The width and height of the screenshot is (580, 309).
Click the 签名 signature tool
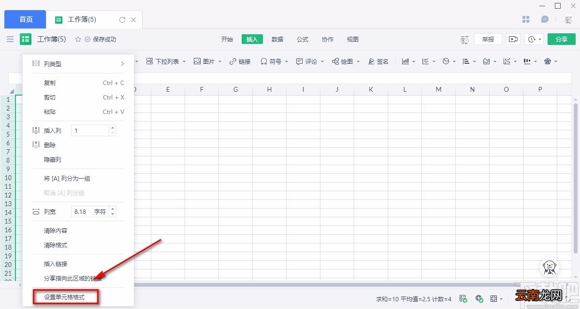point(378,61)
